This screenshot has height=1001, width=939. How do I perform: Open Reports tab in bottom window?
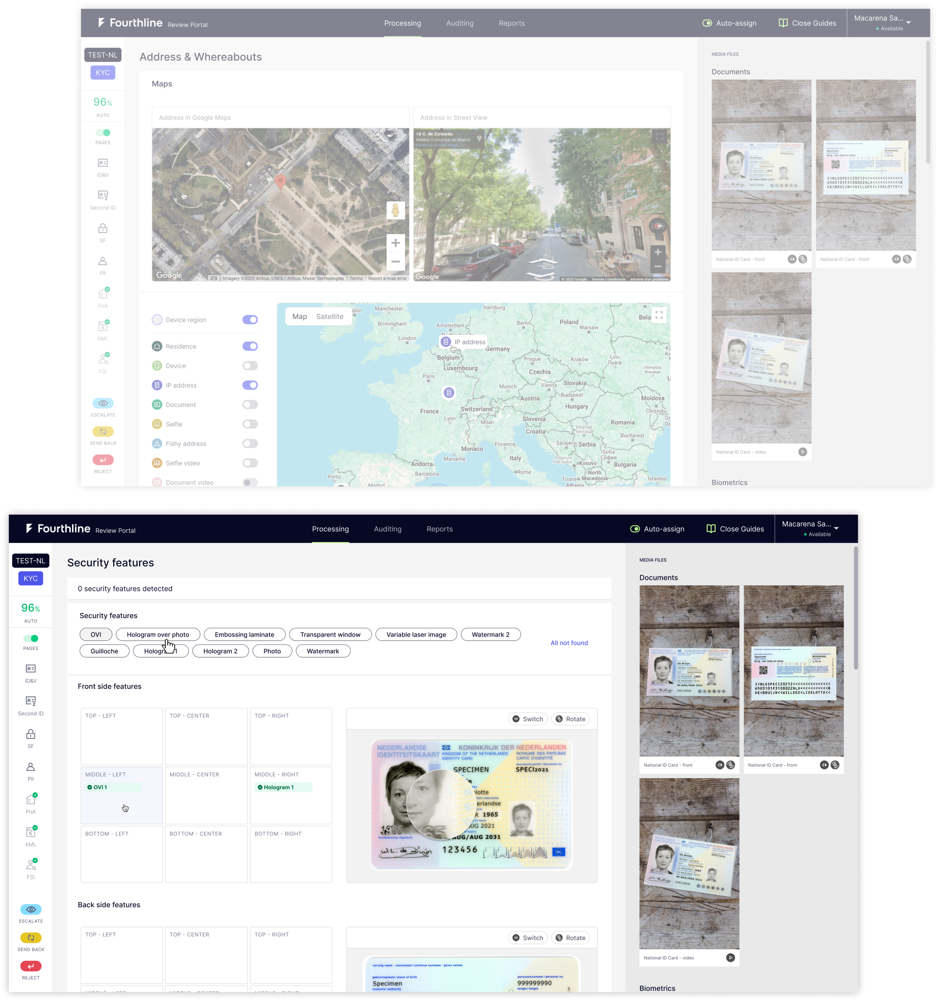pos(439,529)
